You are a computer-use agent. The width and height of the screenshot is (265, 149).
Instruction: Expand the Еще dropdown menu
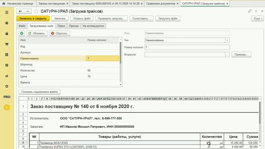pyautogui.click(x=258, y=18)
